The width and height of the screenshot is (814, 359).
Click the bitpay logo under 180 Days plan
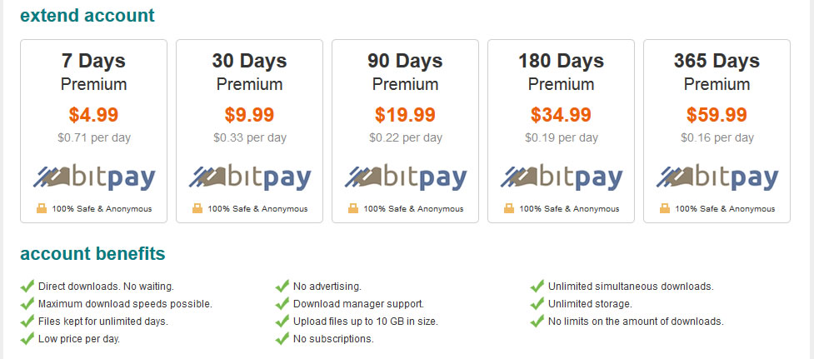[562, 178]
